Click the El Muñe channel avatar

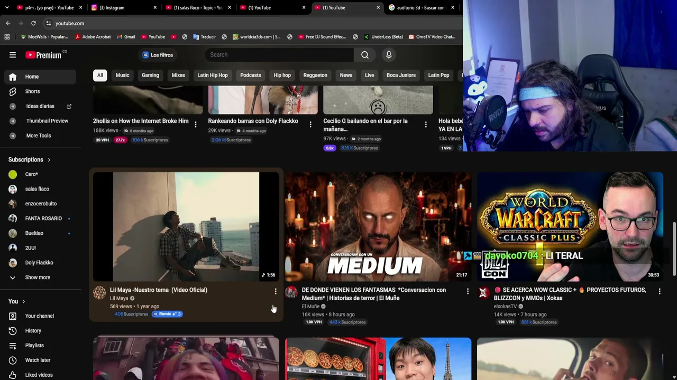(x=291, y=293)
